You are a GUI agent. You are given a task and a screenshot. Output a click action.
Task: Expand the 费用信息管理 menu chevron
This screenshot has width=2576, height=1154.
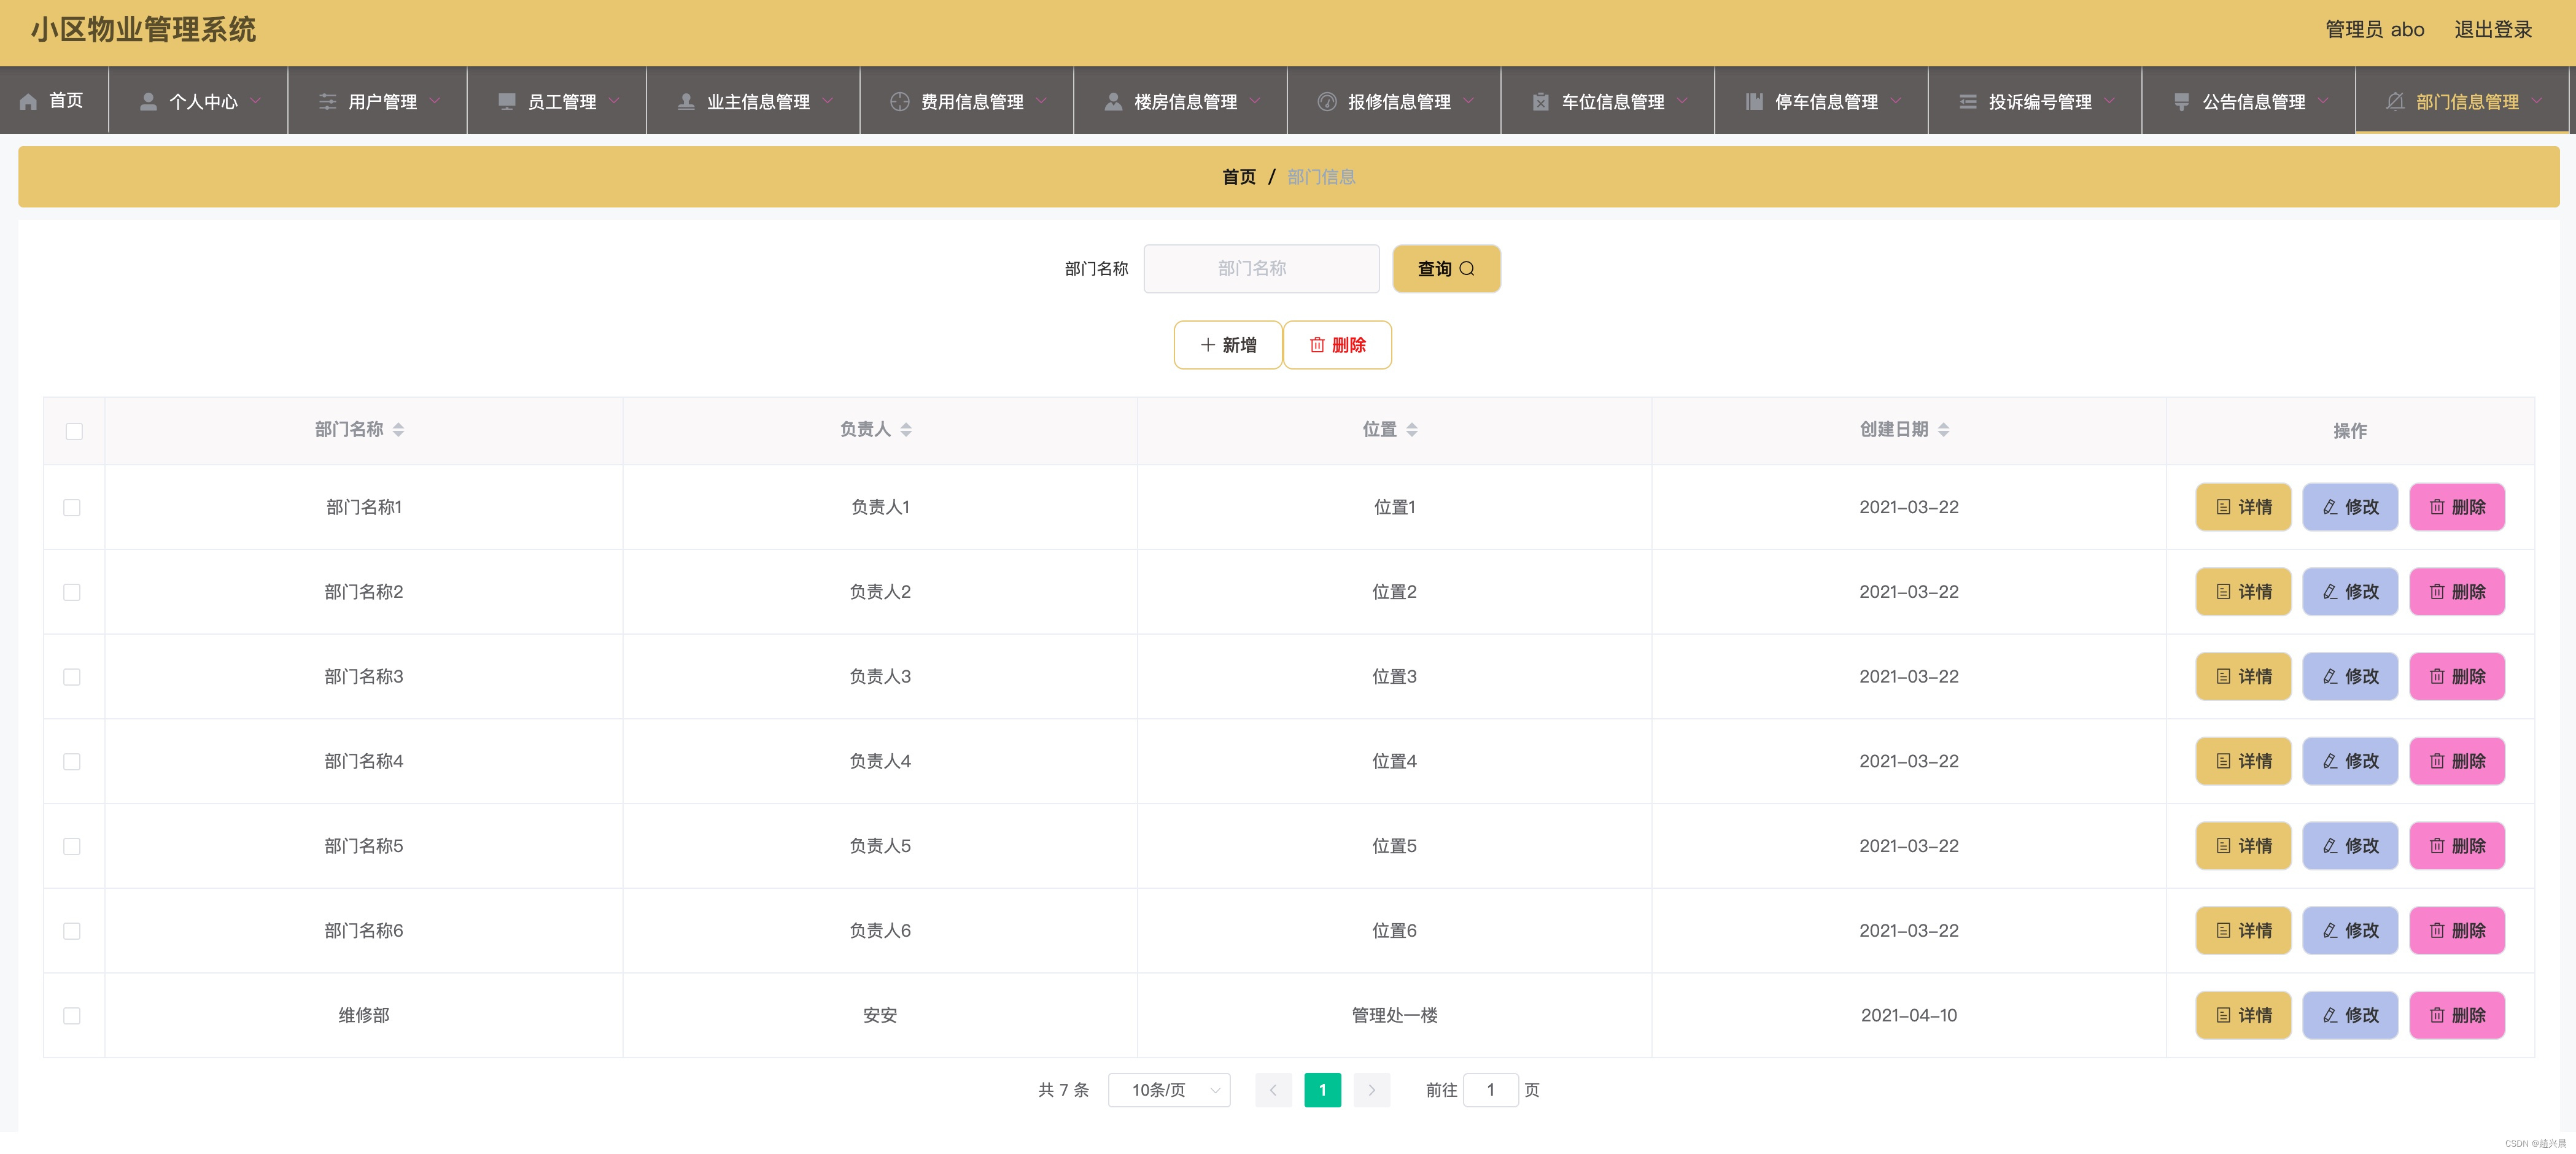pyautogui.click(x=1041, y=101)
